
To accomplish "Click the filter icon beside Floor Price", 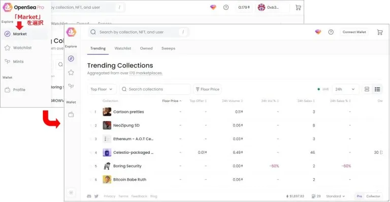I will point(198,89).
